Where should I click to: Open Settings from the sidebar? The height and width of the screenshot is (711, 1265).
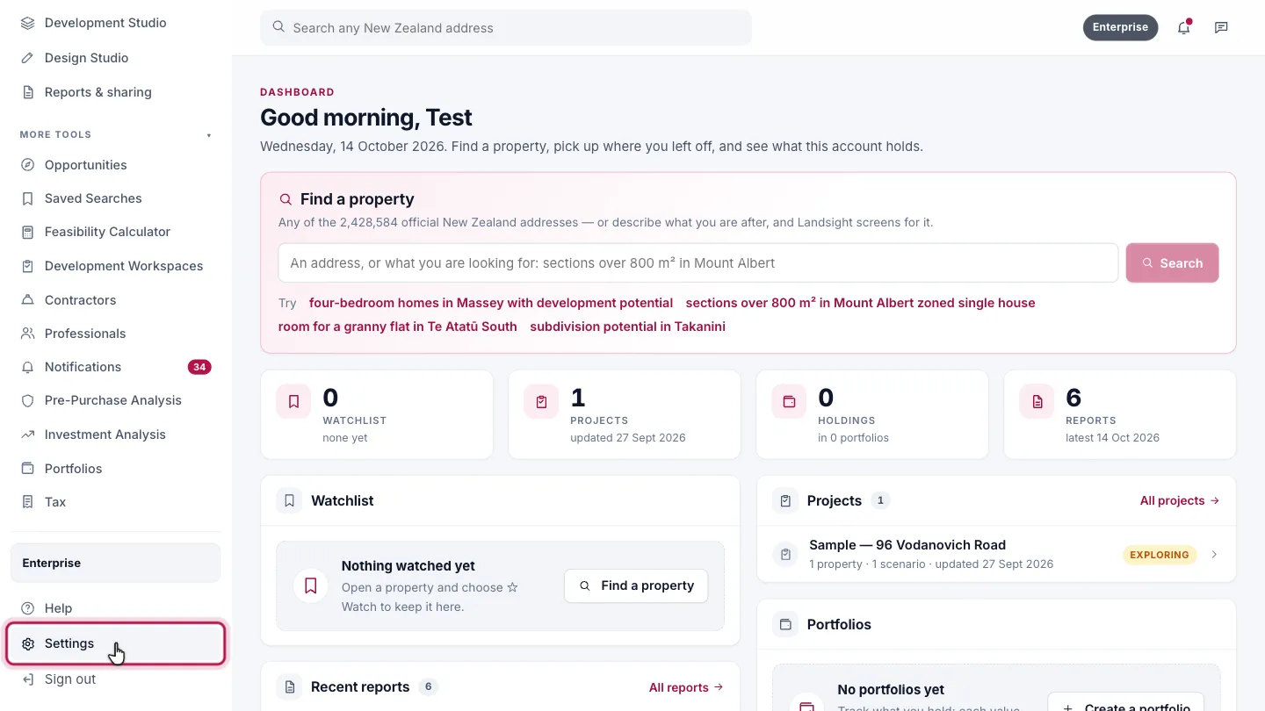116,644
